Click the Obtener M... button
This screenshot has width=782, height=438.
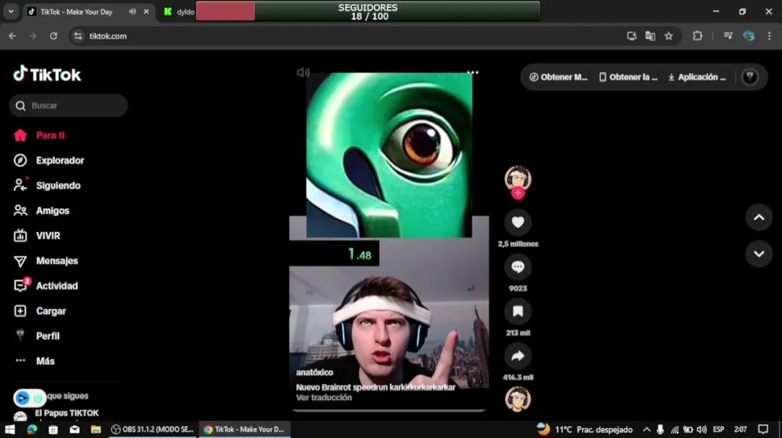point(558,77)
